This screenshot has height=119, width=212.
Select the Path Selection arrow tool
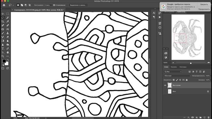pyautogui.click(x=3, y=52)
